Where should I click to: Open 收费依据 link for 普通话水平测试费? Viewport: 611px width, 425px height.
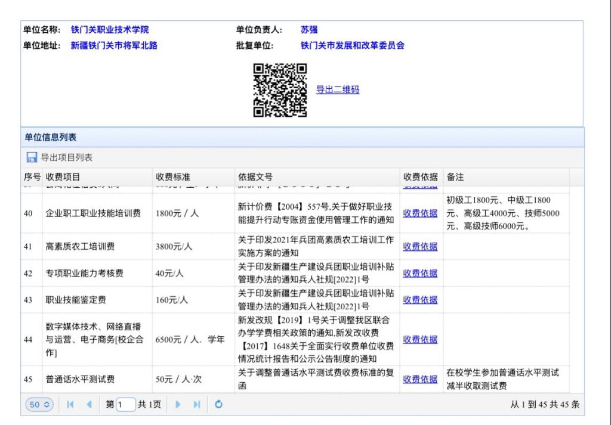click(x=420, y=379)
